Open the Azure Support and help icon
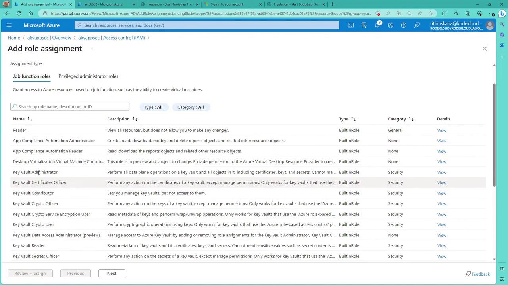Viewport: 508px width, 285px height. pos(404,25)
